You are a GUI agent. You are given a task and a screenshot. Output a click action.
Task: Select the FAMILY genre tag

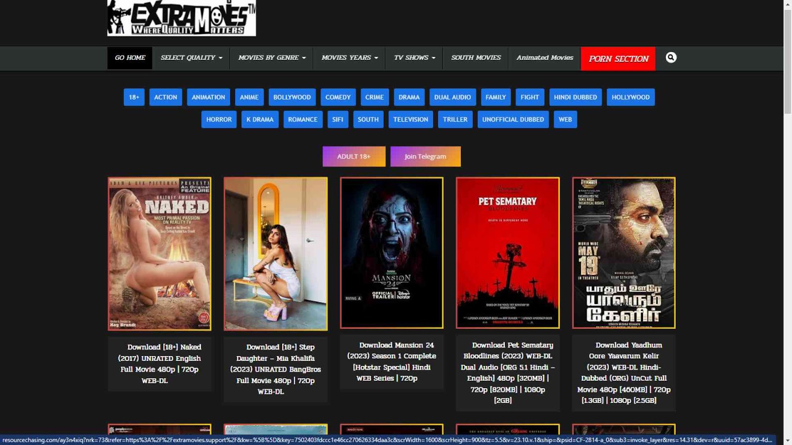[x=495, y=97]
